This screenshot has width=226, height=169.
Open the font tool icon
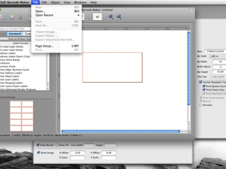20,17
